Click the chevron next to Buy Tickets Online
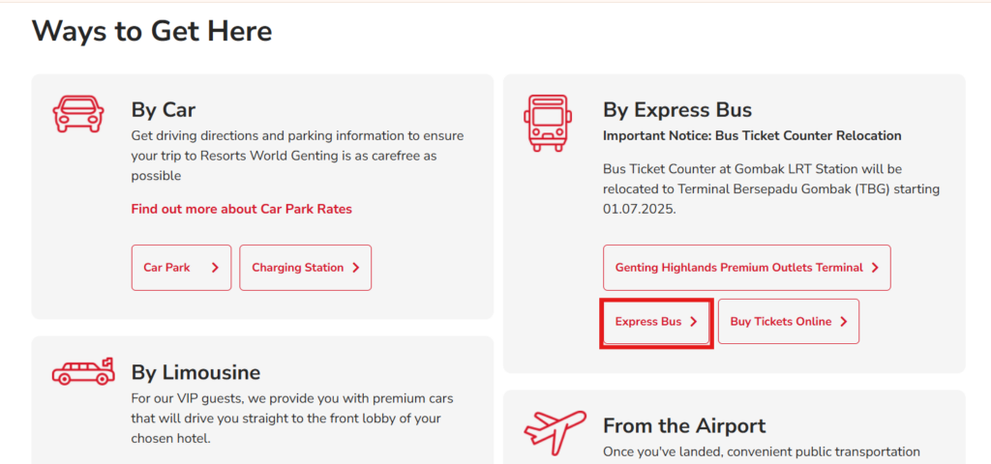This screenshot has height=464, width=991. [844, 321]
